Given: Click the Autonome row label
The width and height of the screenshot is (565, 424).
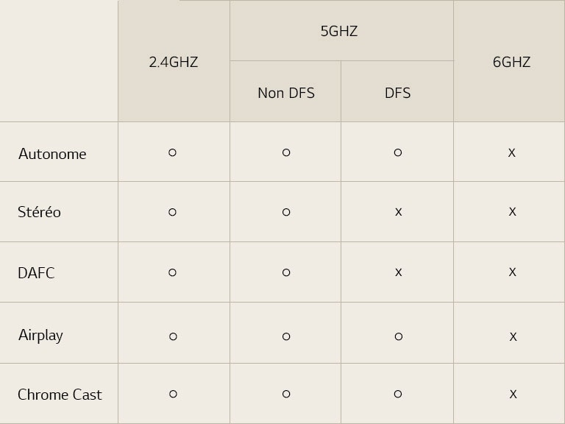Looking at the screenshot, I should (x=52, y=154).
